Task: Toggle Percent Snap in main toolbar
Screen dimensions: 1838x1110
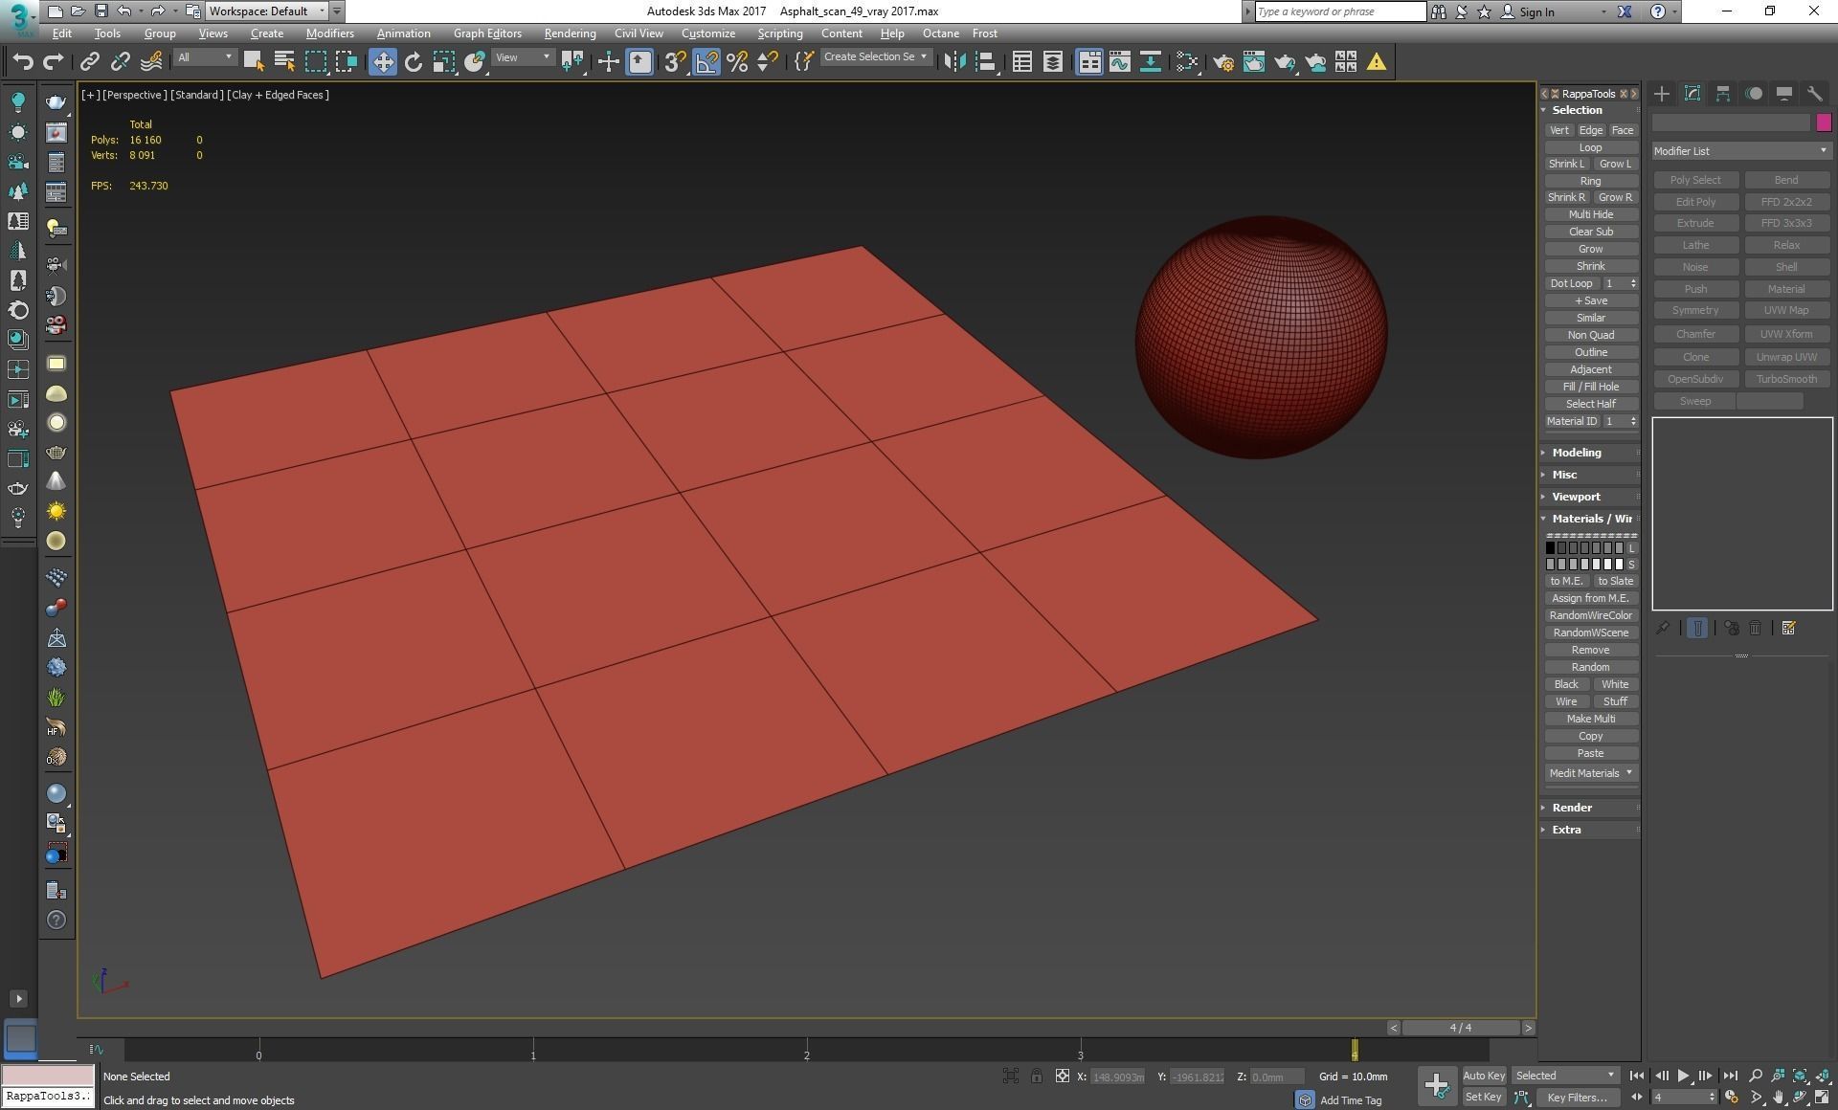Action: (x=736, y=62)
